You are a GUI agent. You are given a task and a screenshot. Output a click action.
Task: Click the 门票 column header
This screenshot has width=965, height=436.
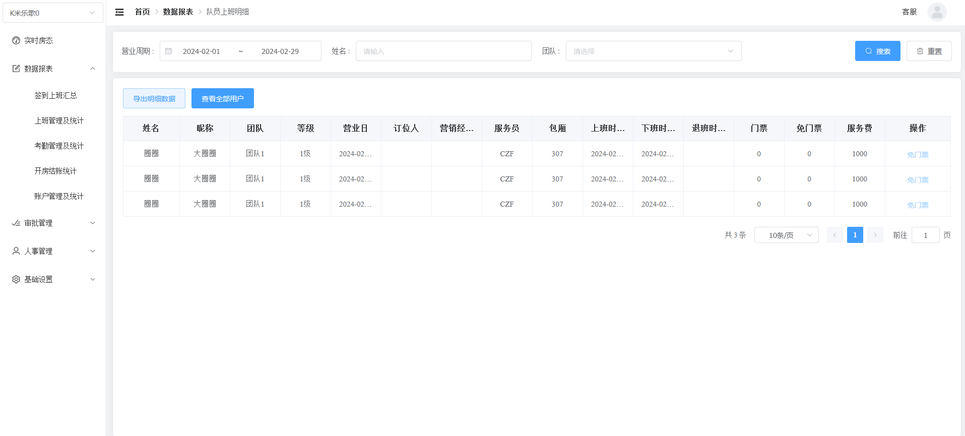coord(759,129)
